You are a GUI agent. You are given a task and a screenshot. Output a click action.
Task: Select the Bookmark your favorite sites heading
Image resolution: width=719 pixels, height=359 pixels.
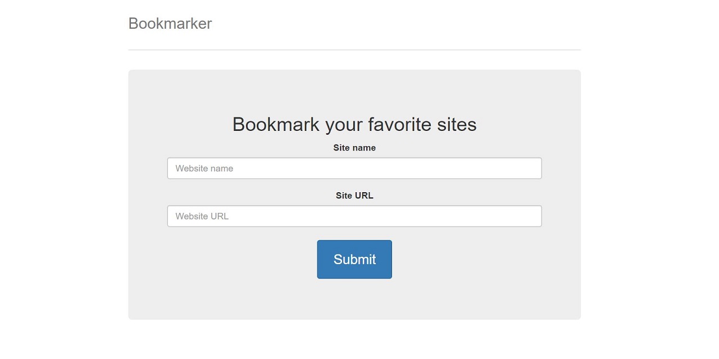[x=354, y=124]
